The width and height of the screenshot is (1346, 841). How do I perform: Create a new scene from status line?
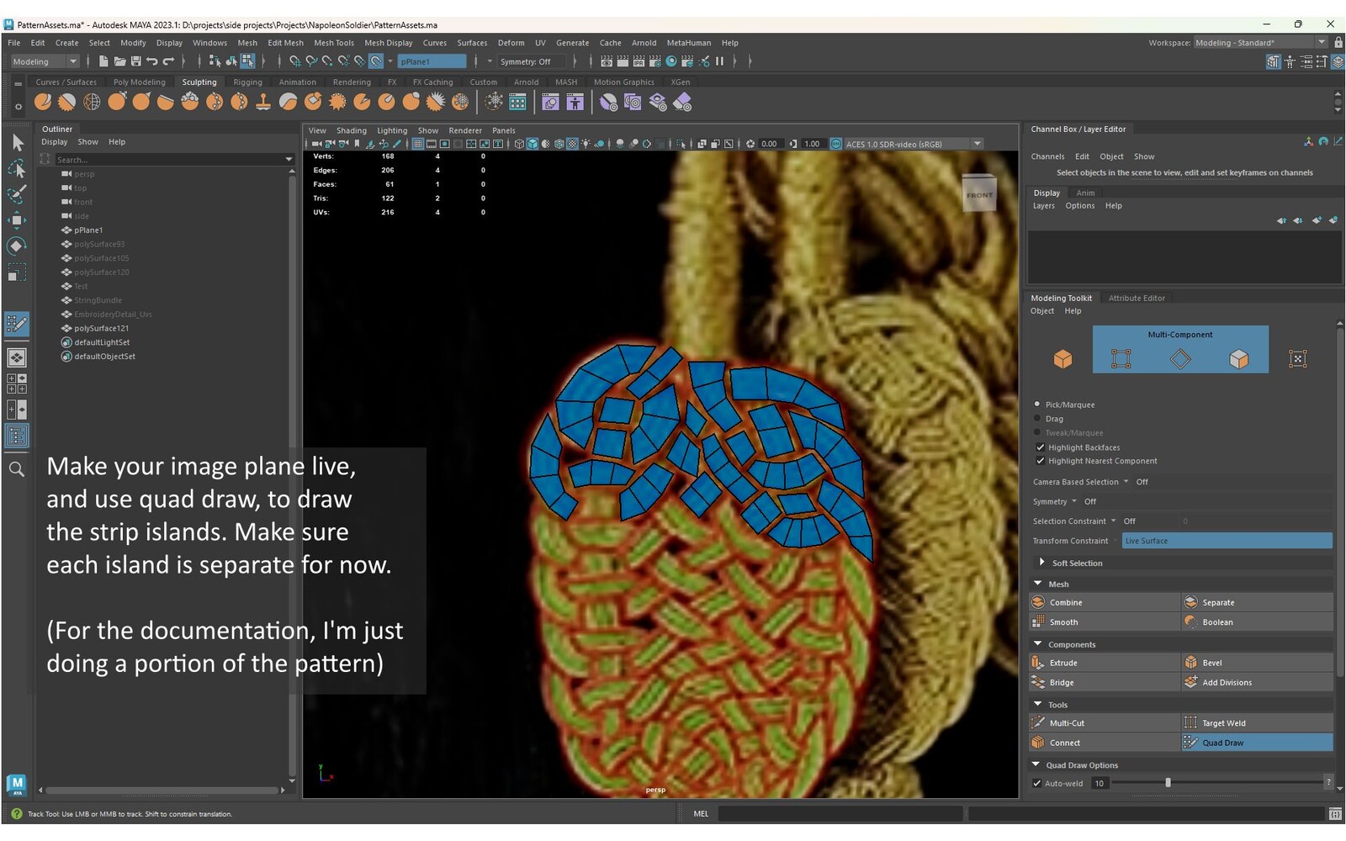pos(103,61)
